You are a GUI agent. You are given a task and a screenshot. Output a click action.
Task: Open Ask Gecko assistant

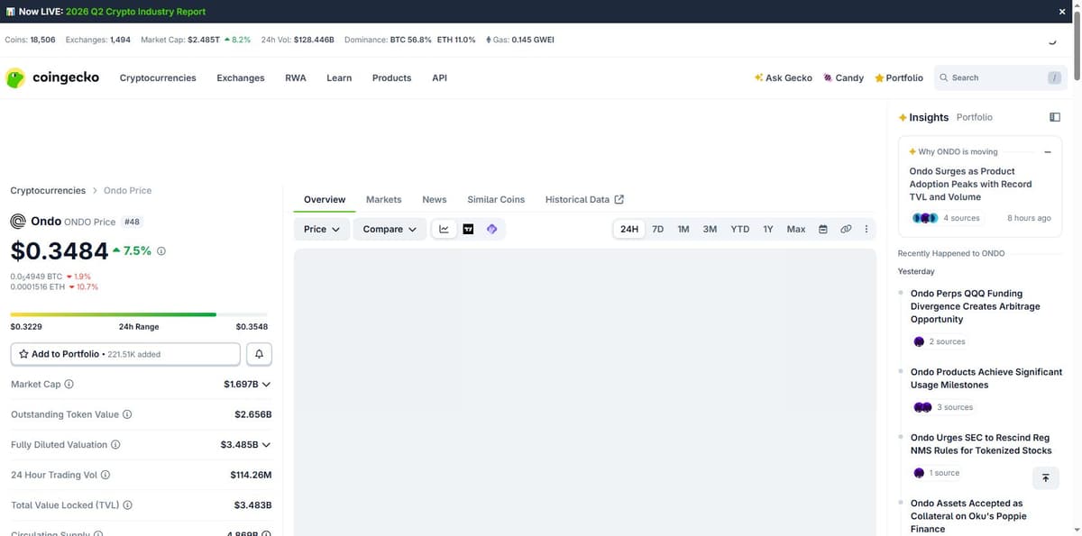click(x=784, y=77)
